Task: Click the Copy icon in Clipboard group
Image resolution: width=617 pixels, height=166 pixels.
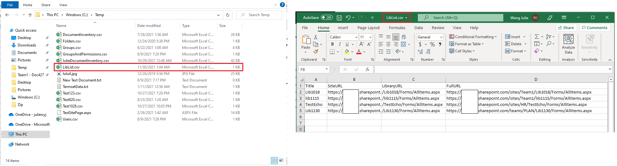Action: pyautogui.click(x=316, y=44)
